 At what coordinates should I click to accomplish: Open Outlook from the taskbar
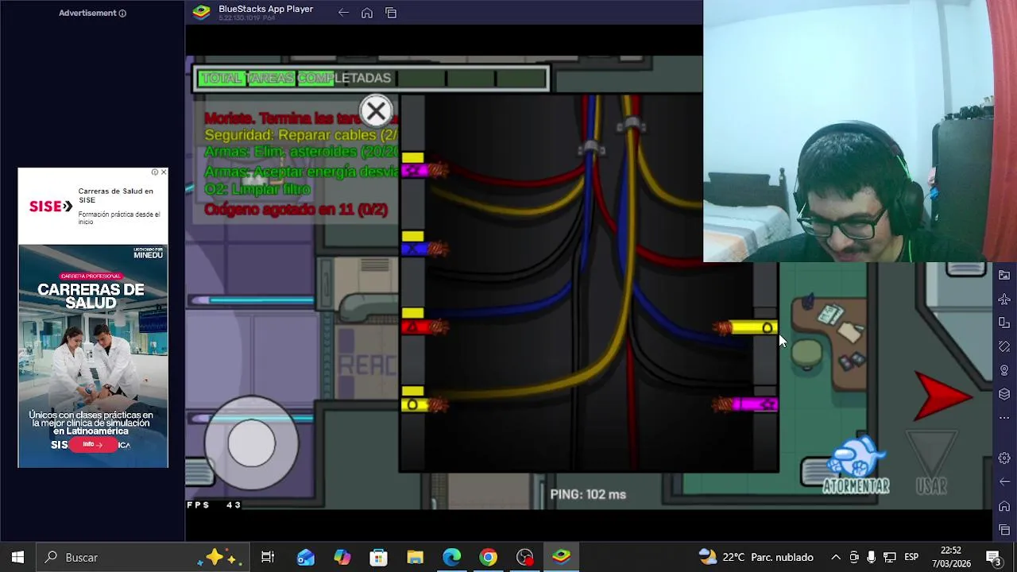[x=305, y=558]
